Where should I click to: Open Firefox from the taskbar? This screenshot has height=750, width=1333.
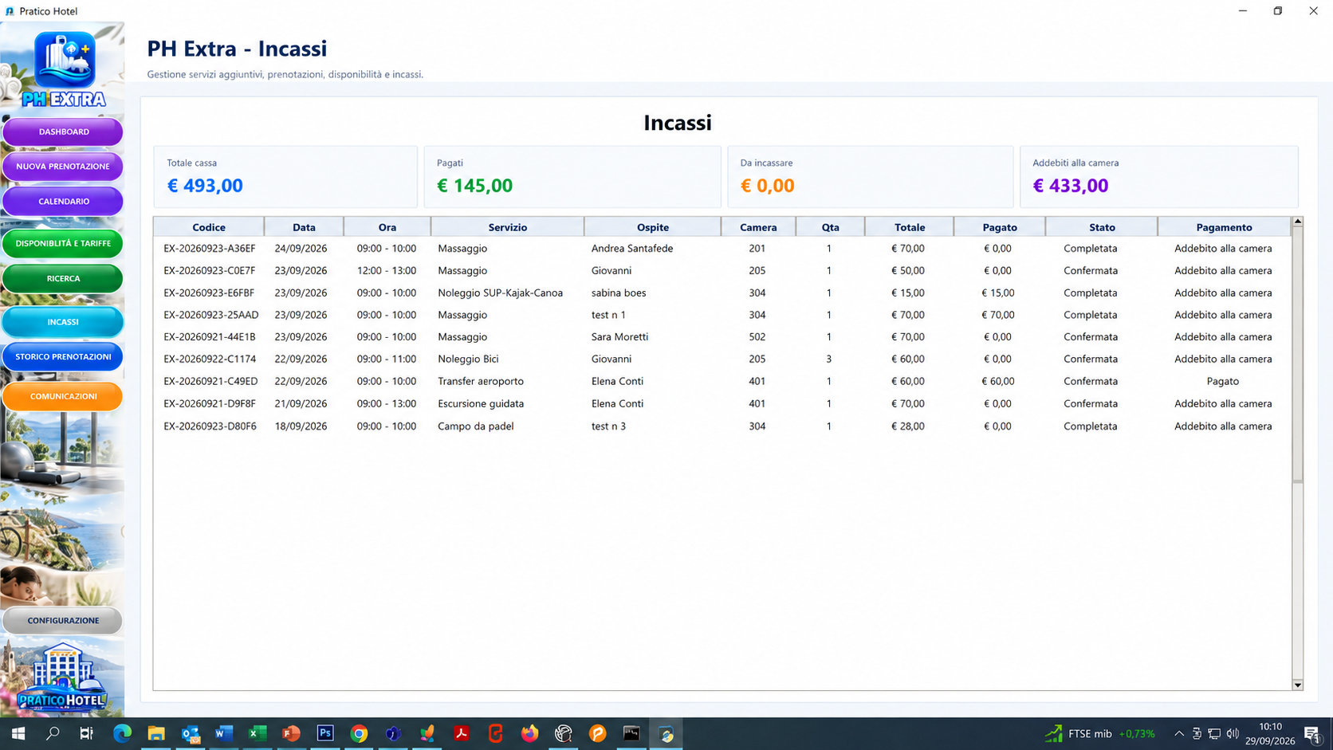click(529, 733)
